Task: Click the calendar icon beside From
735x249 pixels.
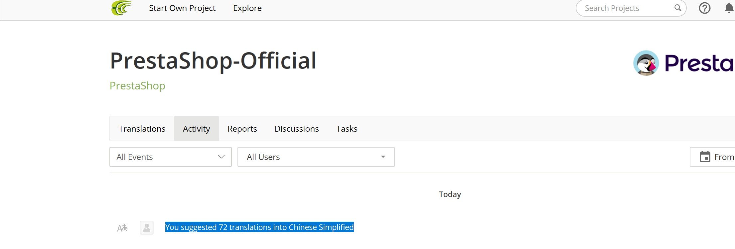Action: point(705,157)
